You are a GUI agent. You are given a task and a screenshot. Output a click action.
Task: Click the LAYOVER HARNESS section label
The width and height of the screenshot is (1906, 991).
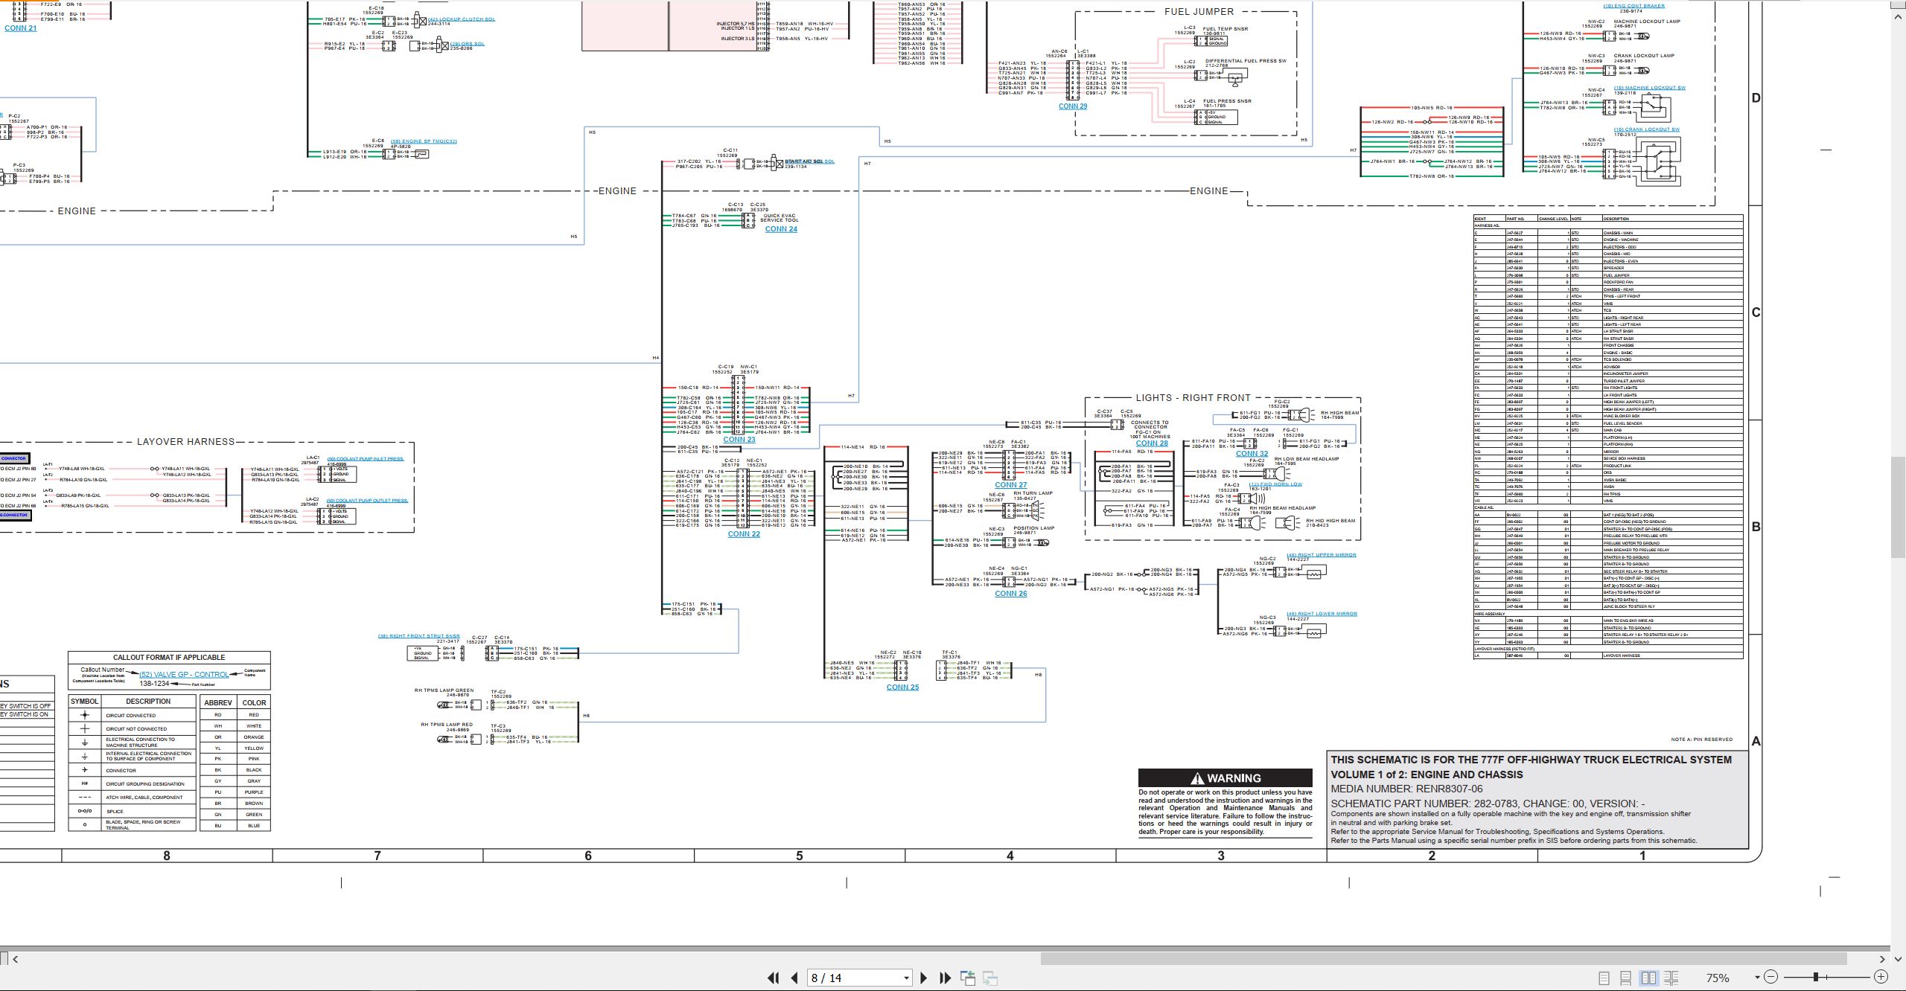click(x=185, y=442)
